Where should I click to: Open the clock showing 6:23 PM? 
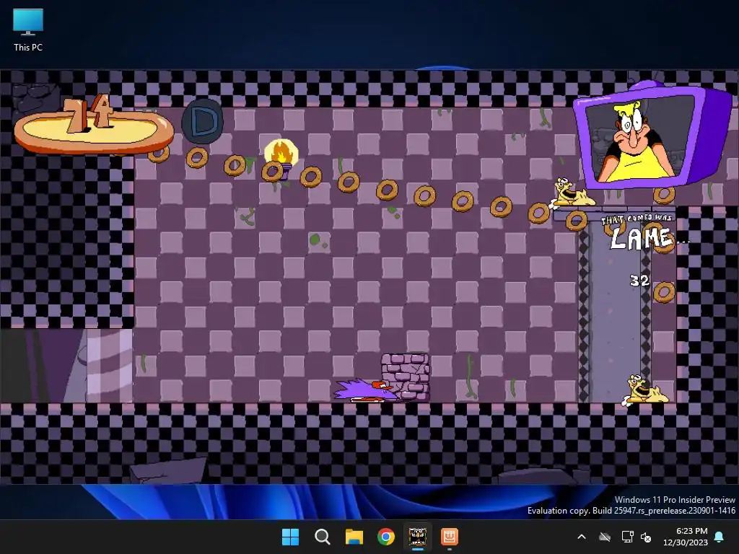[691, 531]
